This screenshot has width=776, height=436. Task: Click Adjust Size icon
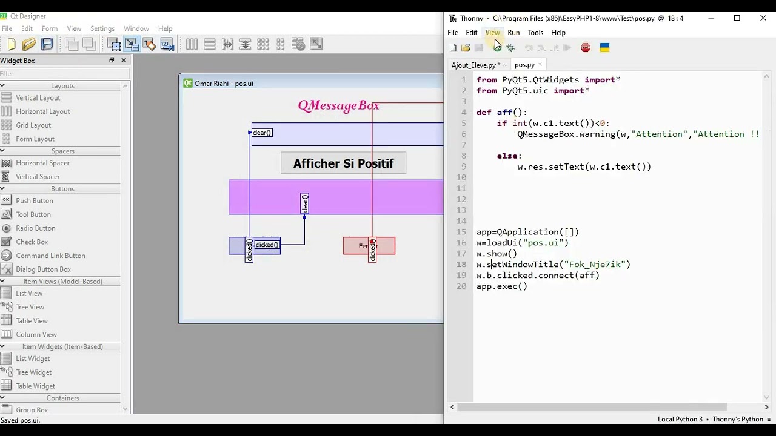[x=316, y=44]
